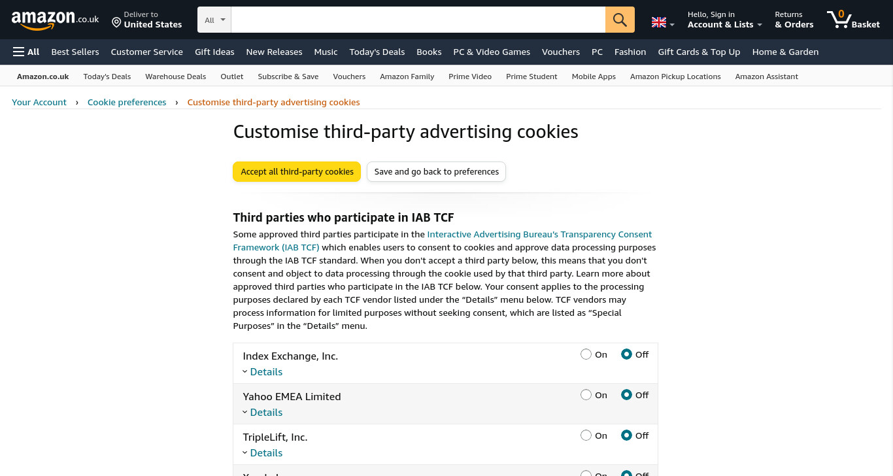Click the UK flag language selector

663,22
